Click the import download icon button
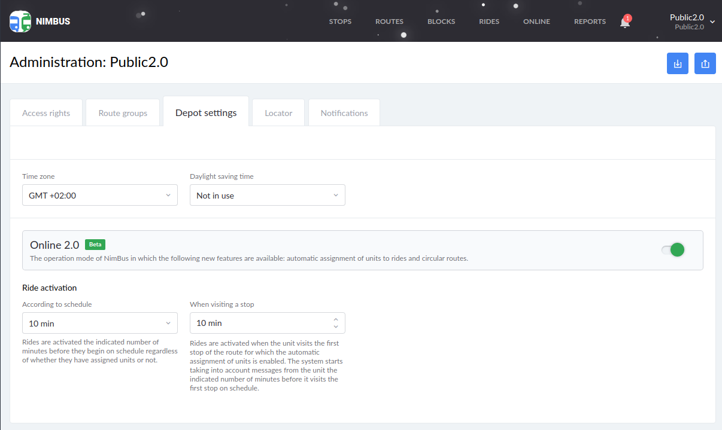 (x=677, y=64)
